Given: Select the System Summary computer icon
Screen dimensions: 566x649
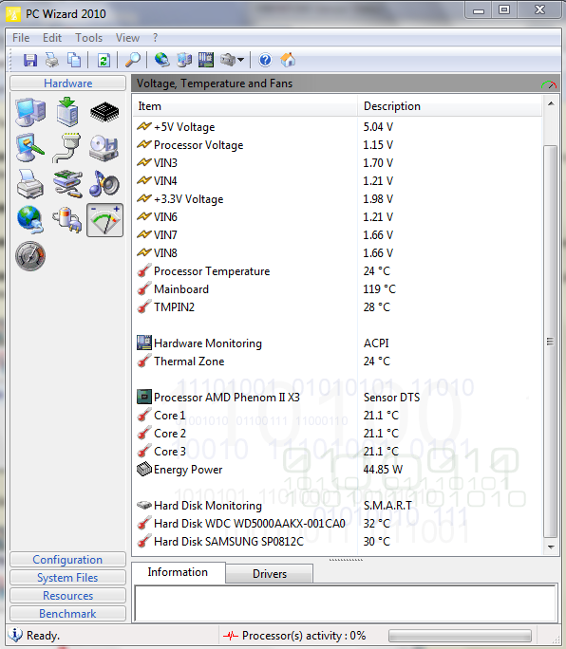Looking at the screenshot, I should pyautogui.click(x=30, y=112).
